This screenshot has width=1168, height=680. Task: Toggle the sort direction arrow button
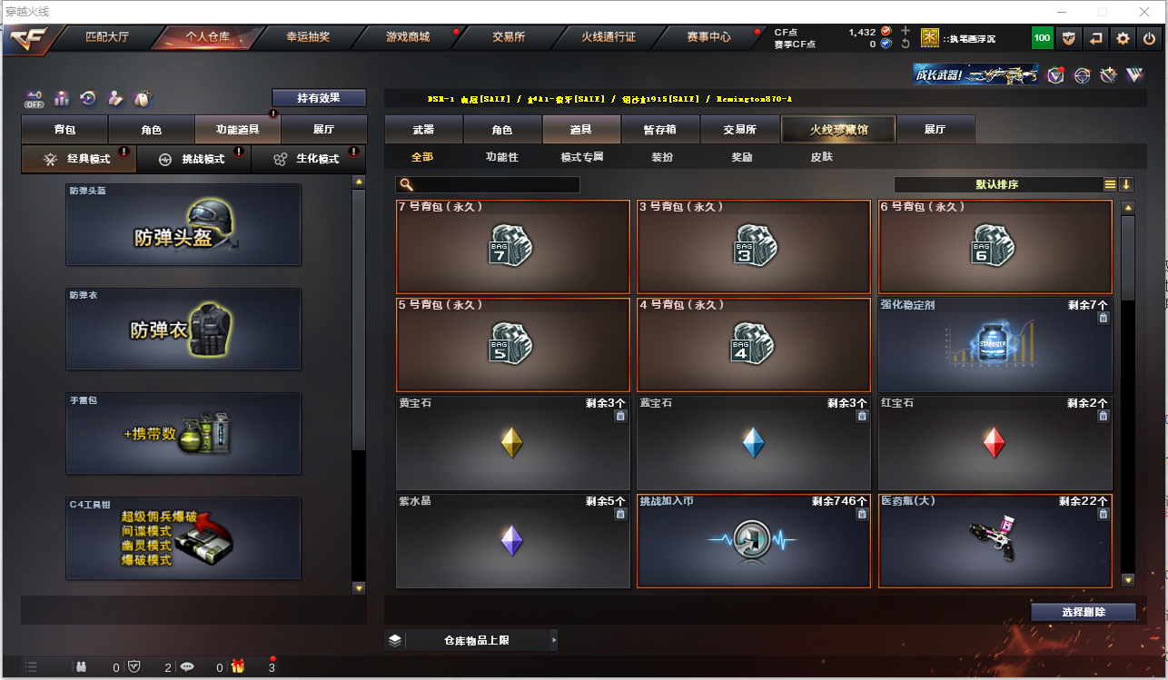1126,184
